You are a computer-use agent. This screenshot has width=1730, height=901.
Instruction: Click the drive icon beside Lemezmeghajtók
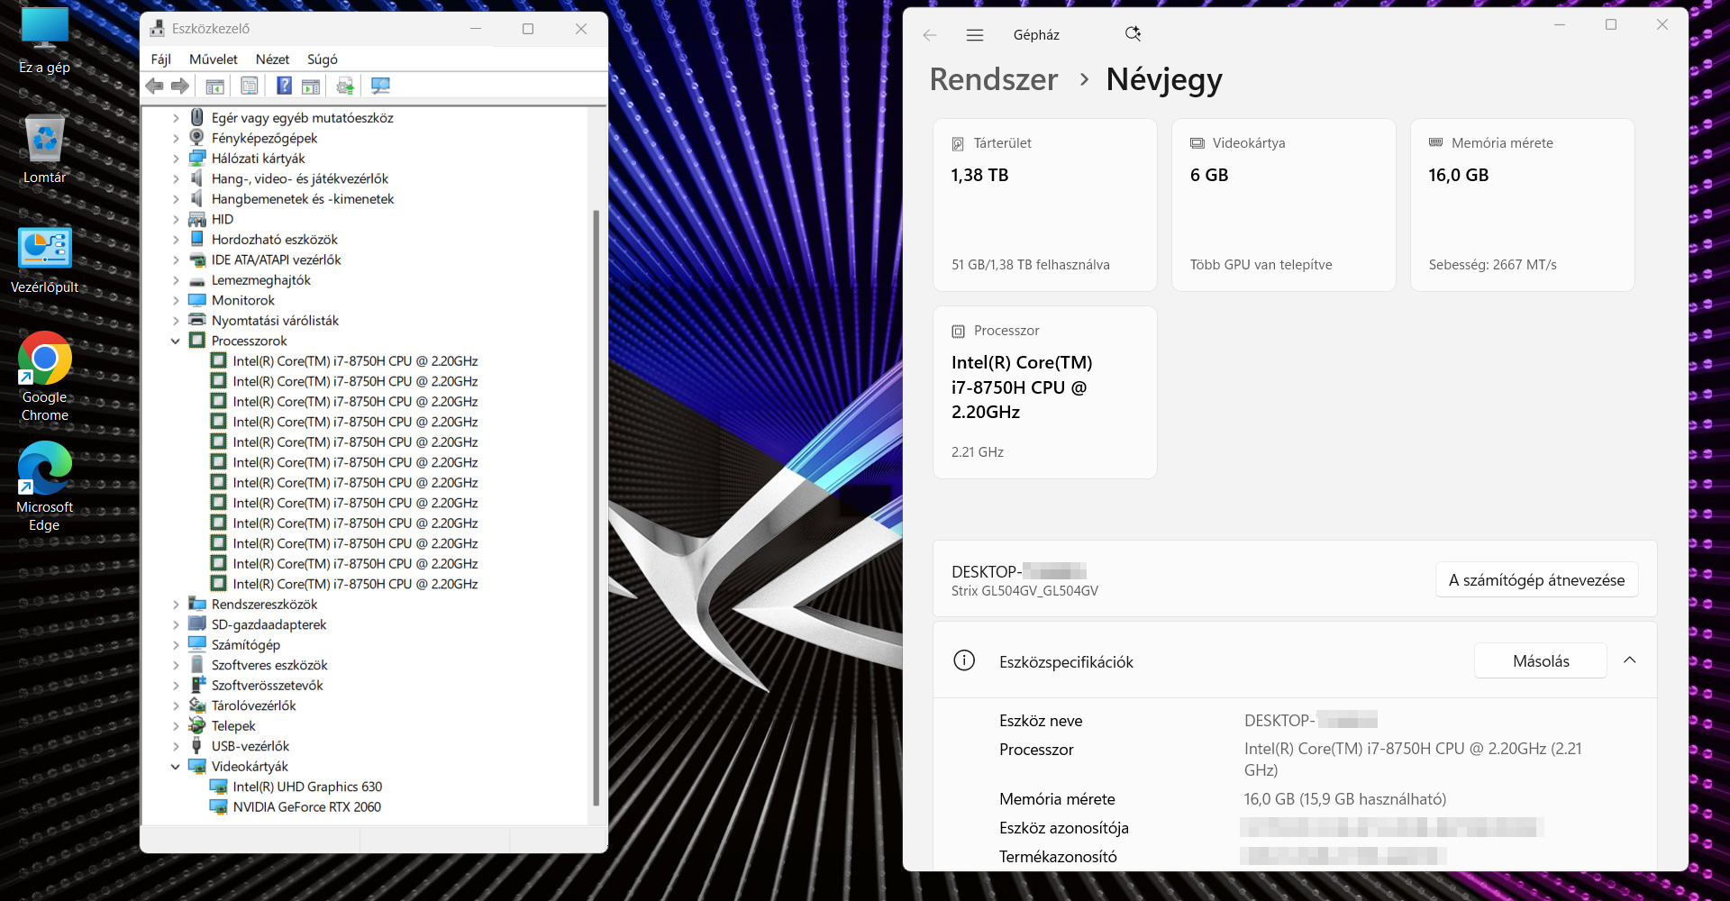tap(196, 280)
